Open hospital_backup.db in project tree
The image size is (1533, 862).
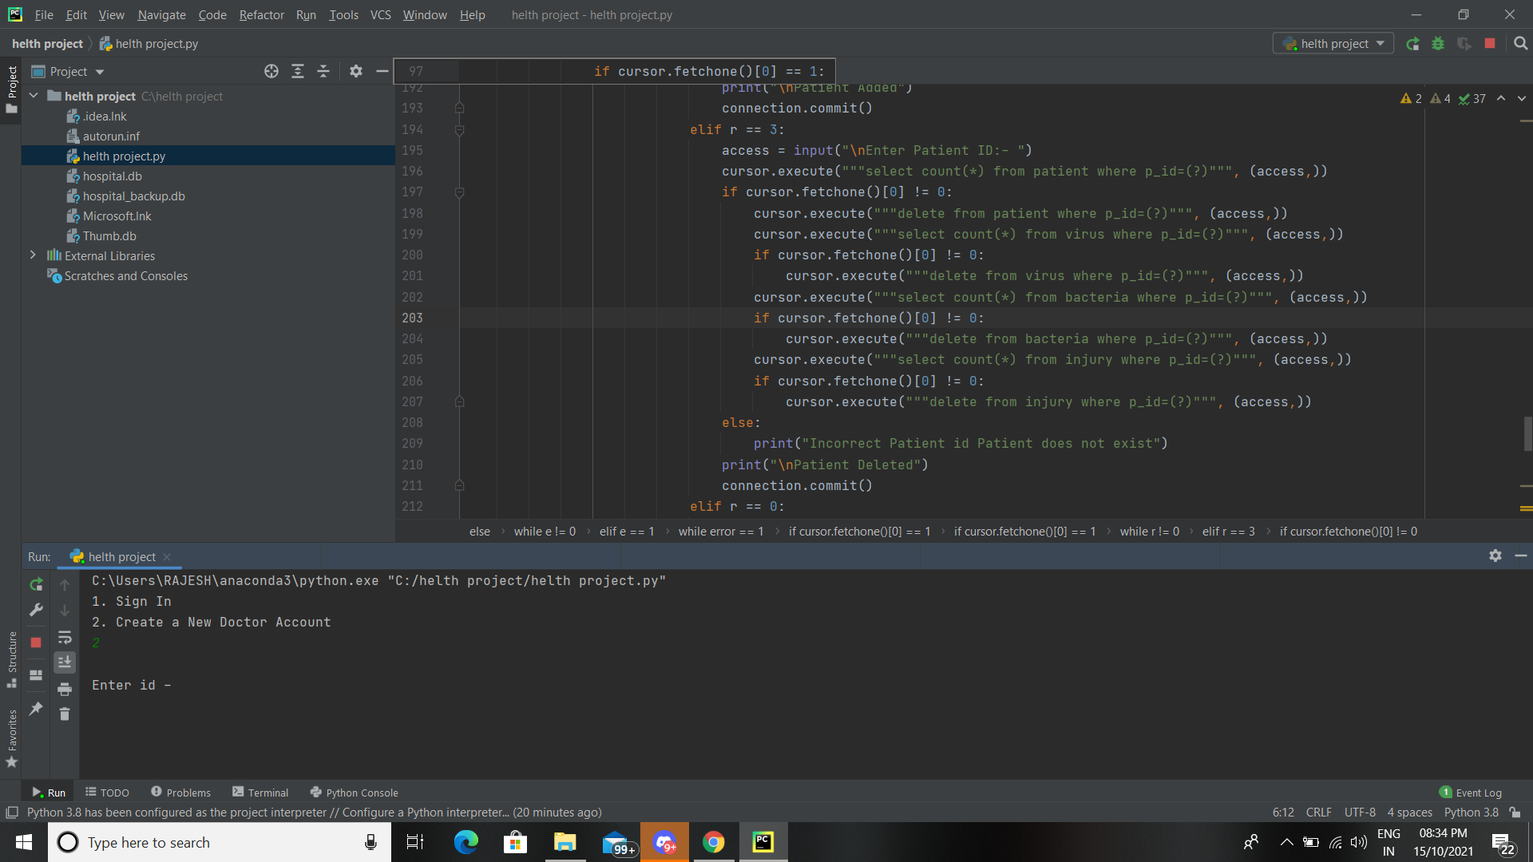coord(133,196)
